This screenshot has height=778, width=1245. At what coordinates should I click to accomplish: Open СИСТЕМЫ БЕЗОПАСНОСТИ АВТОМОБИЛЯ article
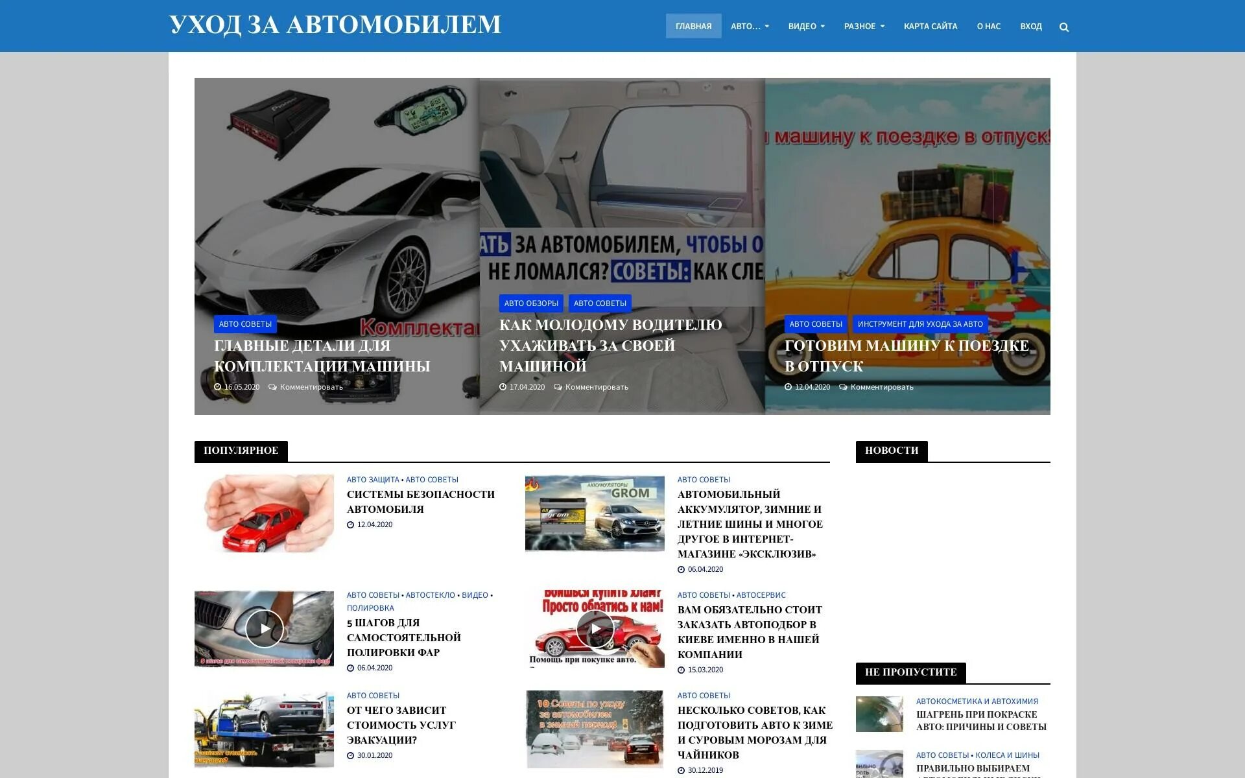coord(421,502)
